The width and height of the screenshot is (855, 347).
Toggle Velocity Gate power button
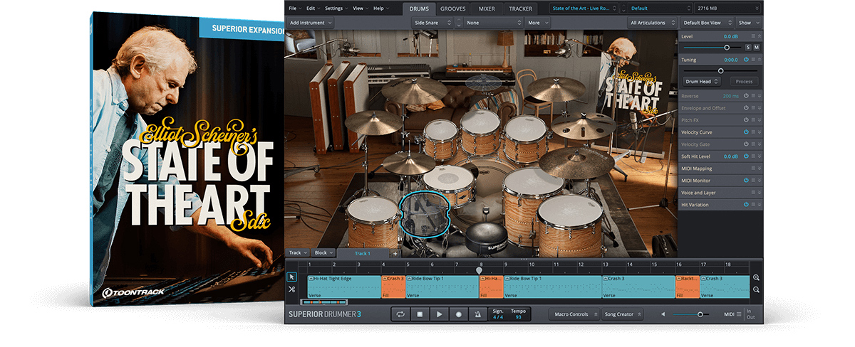coord(746,144)
